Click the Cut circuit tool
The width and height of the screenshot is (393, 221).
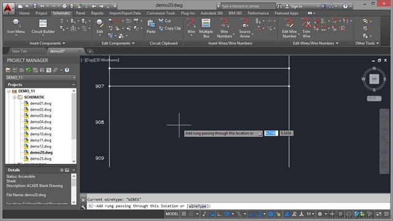pyautogui.click(x=165, y=21)
